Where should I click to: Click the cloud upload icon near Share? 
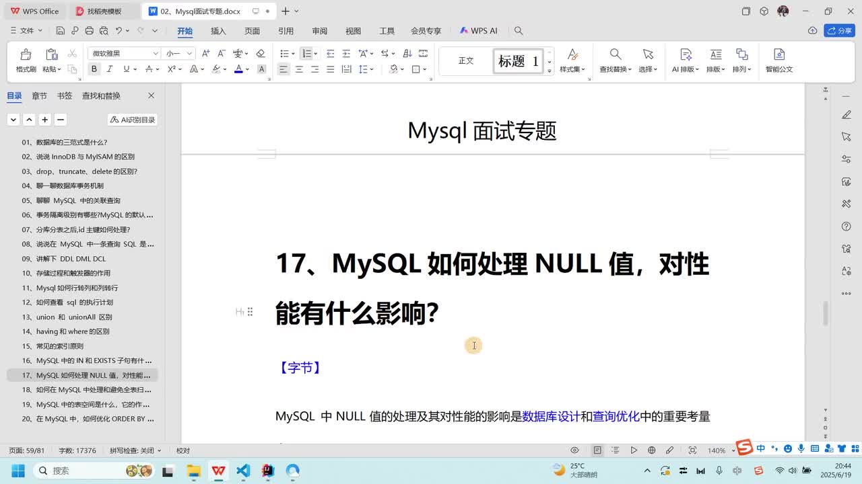[813, 31]
